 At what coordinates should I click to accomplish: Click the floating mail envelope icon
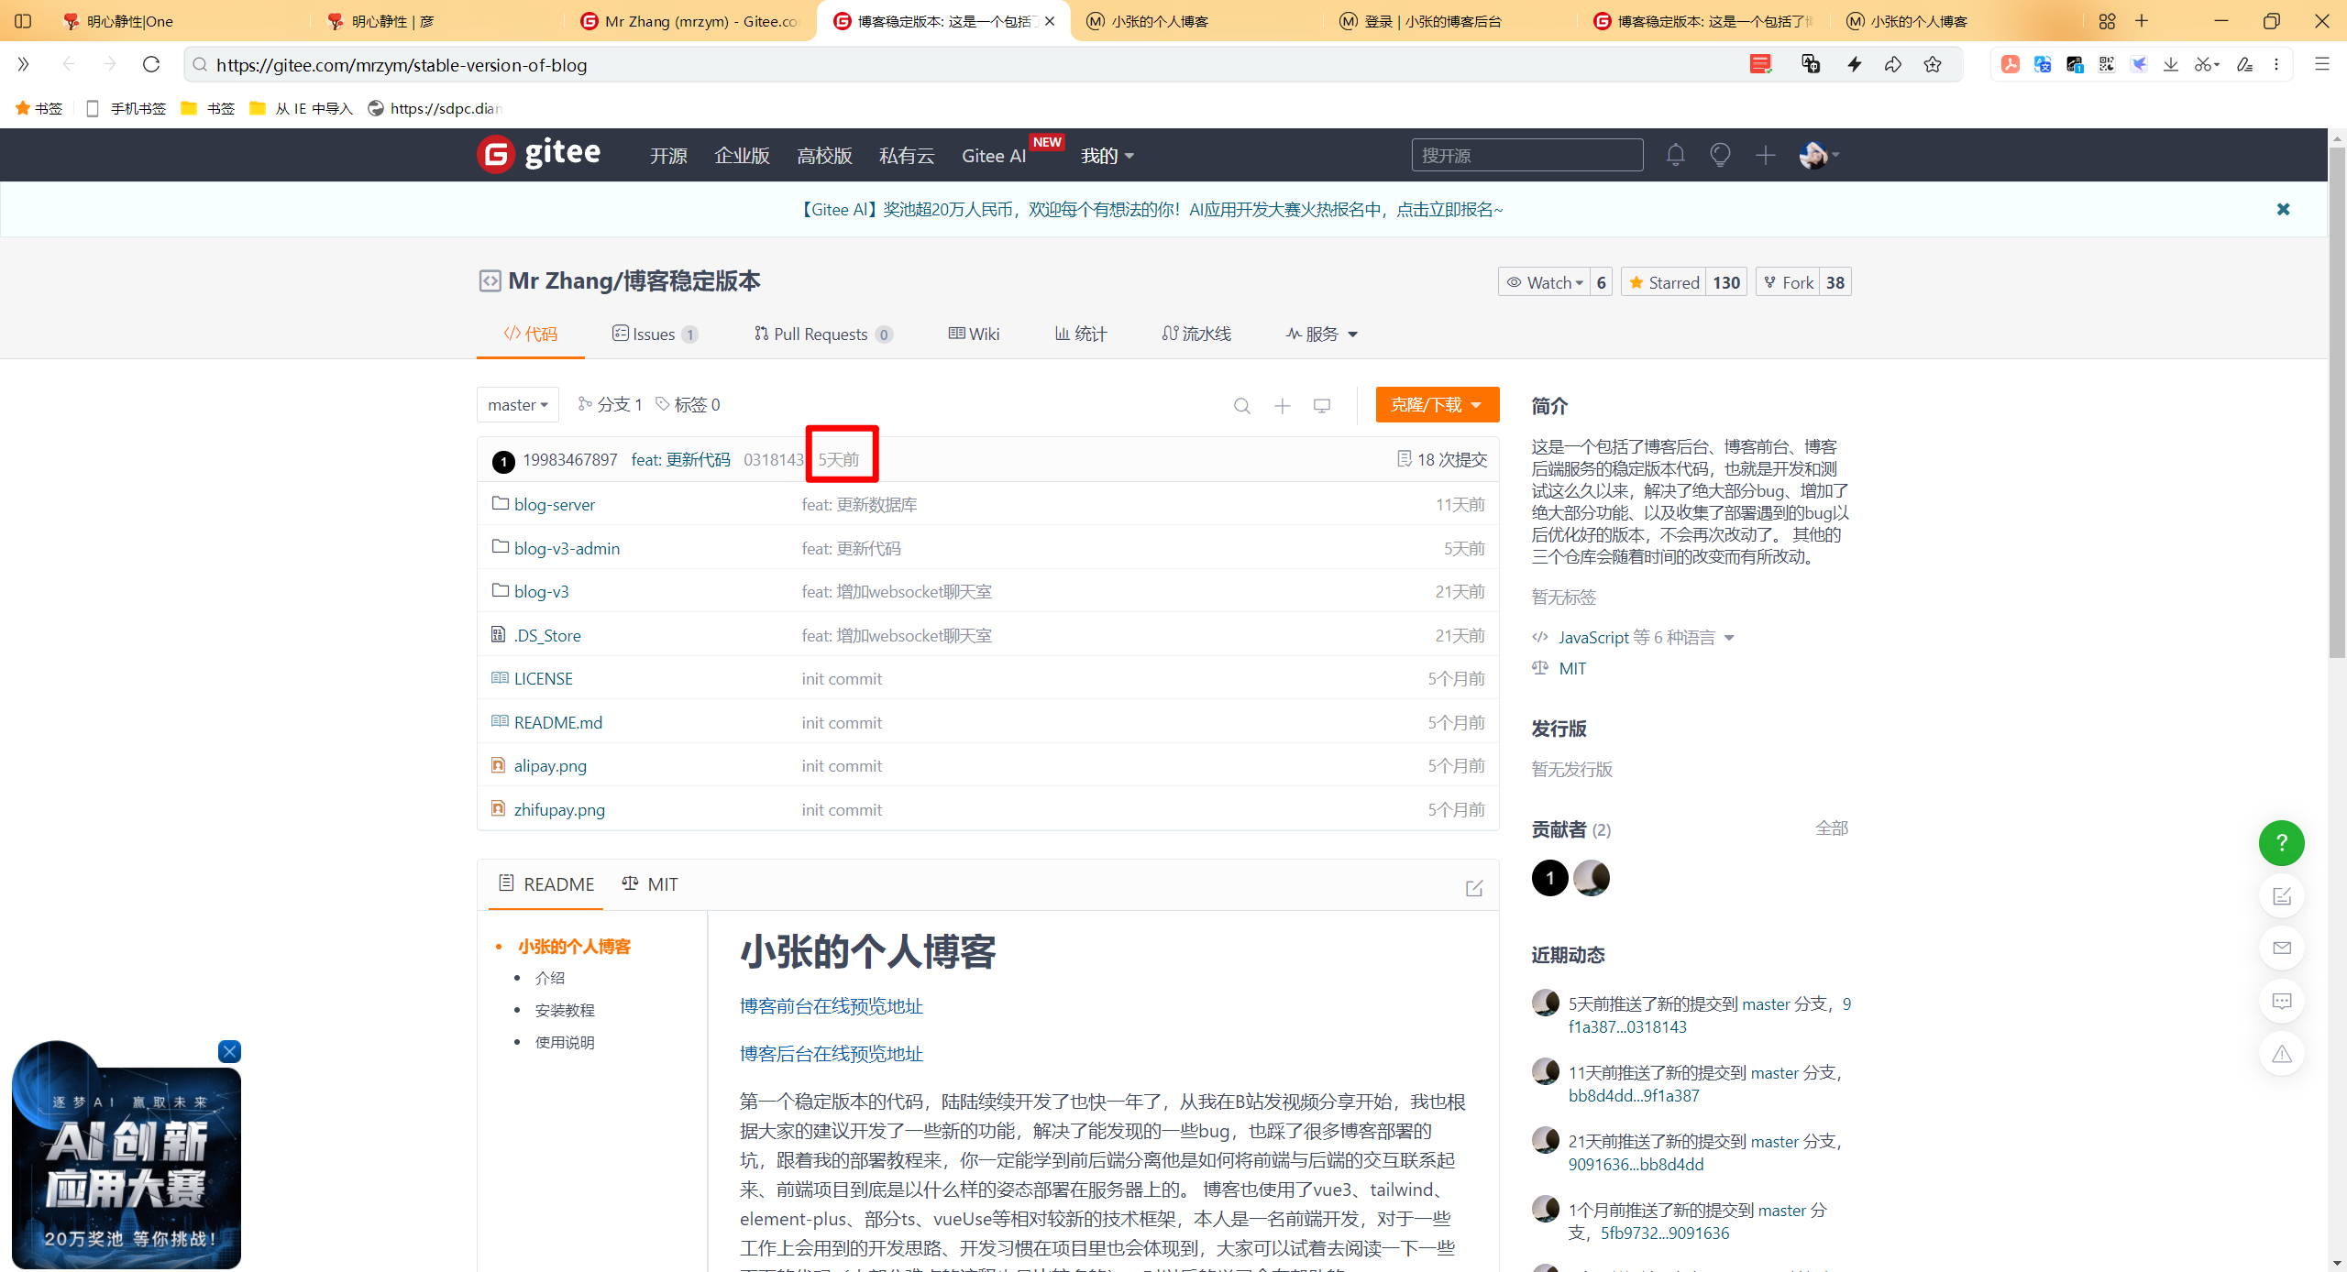pos(2281,948)
